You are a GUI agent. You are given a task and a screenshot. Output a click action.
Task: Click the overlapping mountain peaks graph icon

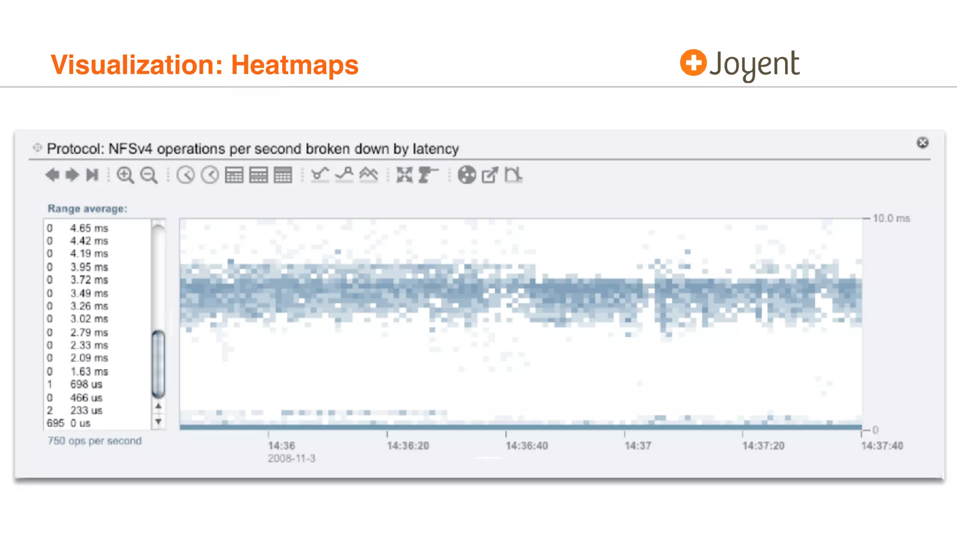click(369, 175)
